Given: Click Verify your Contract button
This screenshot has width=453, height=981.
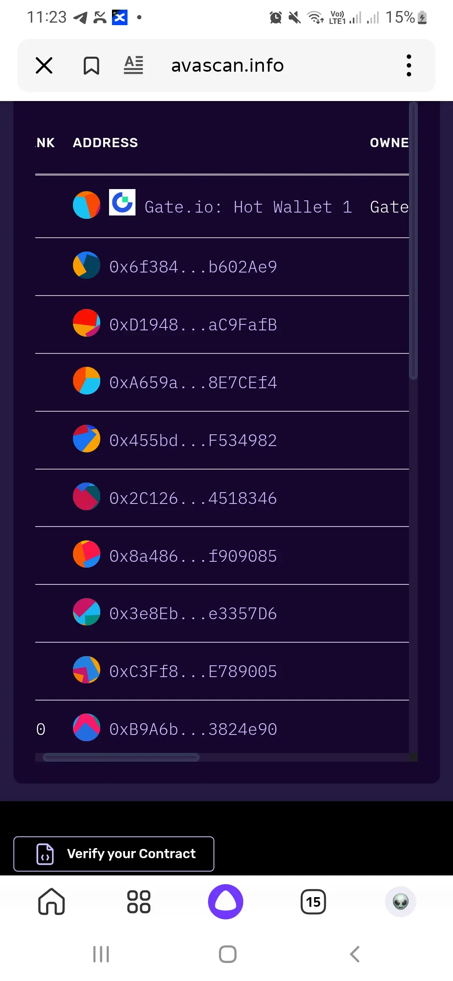Looking at the screenshot, I should [114, 854].
